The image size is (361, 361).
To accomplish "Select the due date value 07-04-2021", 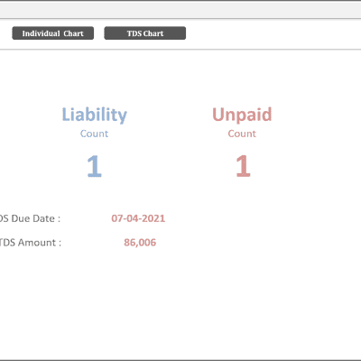I will click(x=138, y=218).
